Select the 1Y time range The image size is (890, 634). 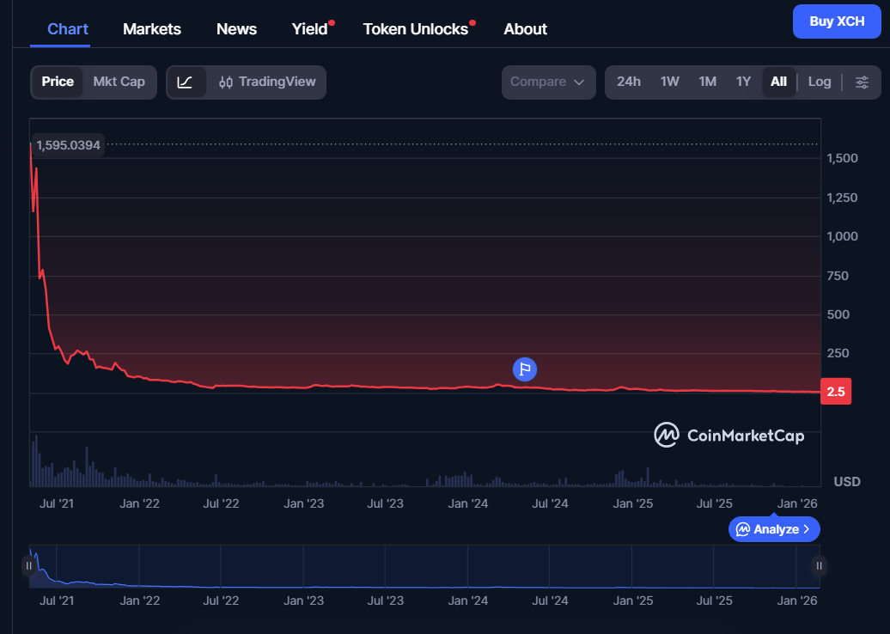[743, 82]
